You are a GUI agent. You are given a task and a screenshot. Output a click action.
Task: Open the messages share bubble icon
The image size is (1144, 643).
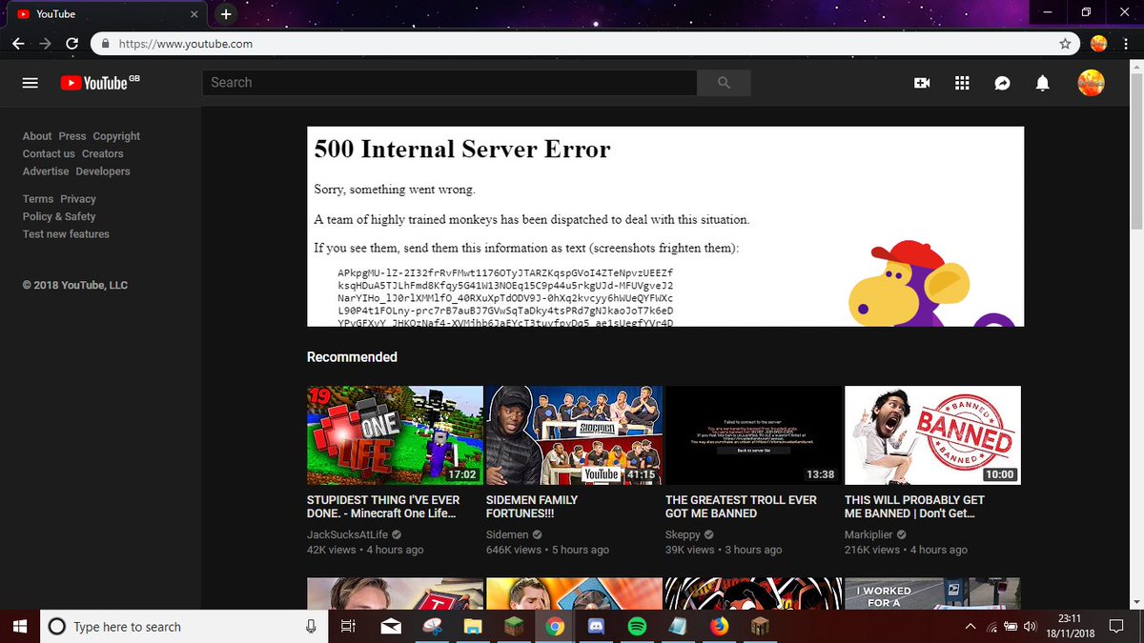[x=1002, y=83]
